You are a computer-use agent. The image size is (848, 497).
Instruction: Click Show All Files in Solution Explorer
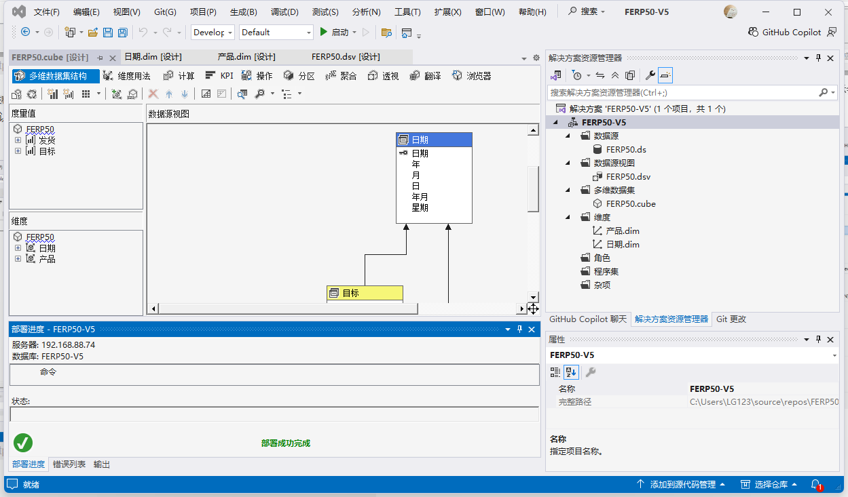630,75
